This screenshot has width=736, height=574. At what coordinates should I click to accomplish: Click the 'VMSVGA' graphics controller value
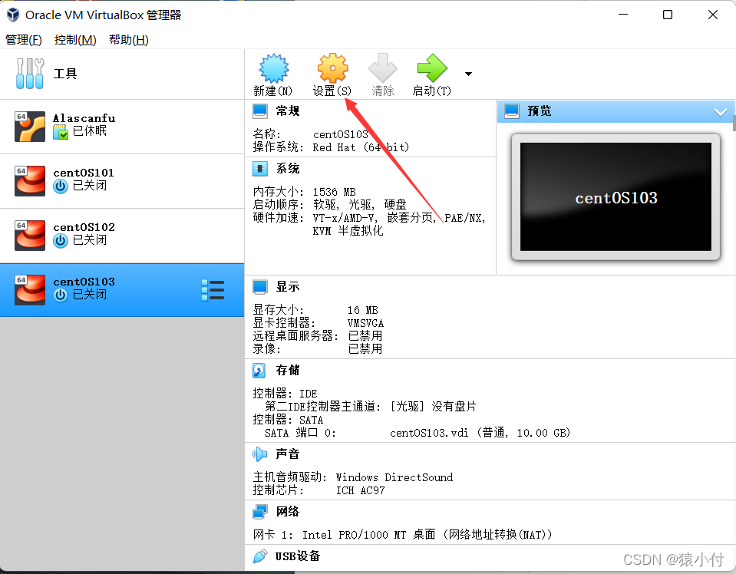pyautogui.click(x=365, y=323)
